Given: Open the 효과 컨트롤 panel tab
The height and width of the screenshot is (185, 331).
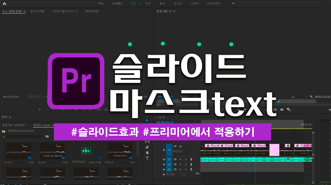Looking at the screenshot, I should tap(37, 11).
